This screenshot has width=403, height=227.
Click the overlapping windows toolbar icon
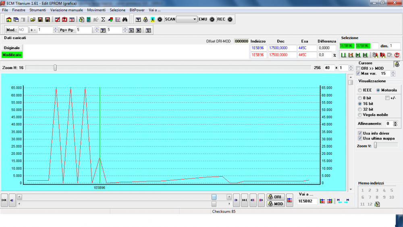[x=16, y=19]
